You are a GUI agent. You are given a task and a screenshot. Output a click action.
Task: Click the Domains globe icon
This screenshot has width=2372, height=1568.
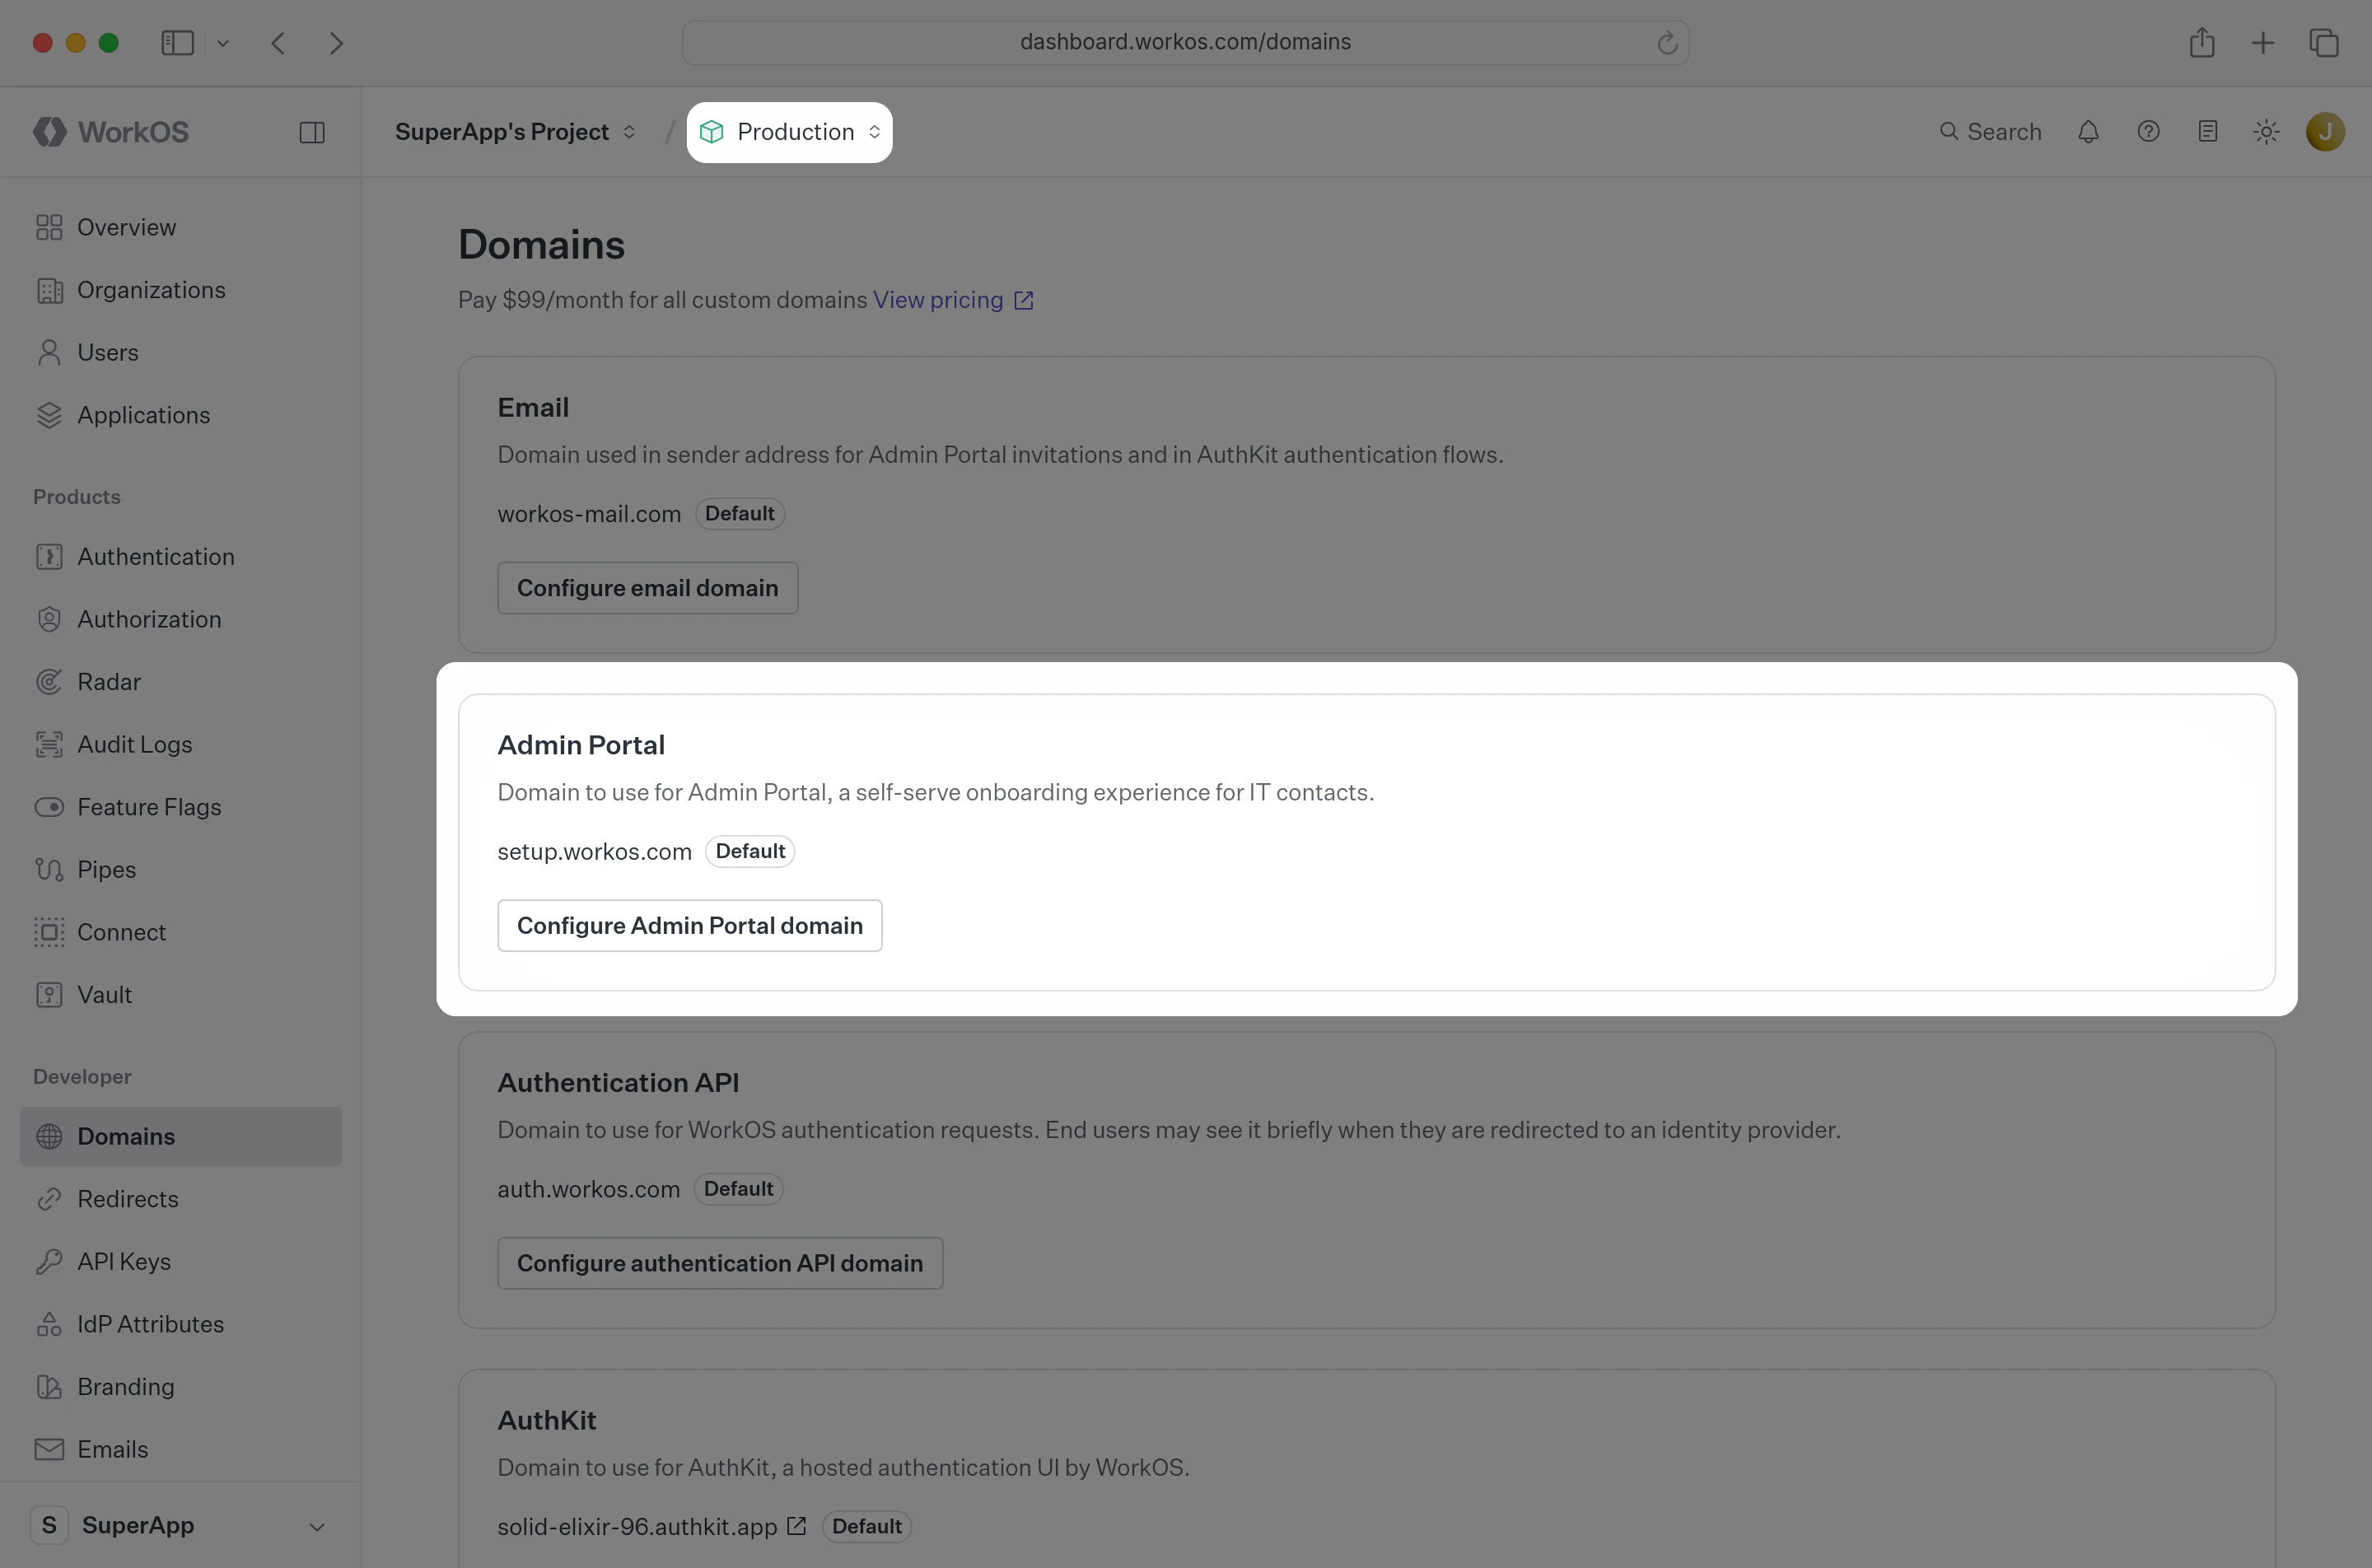click(x=49, y=1136)
